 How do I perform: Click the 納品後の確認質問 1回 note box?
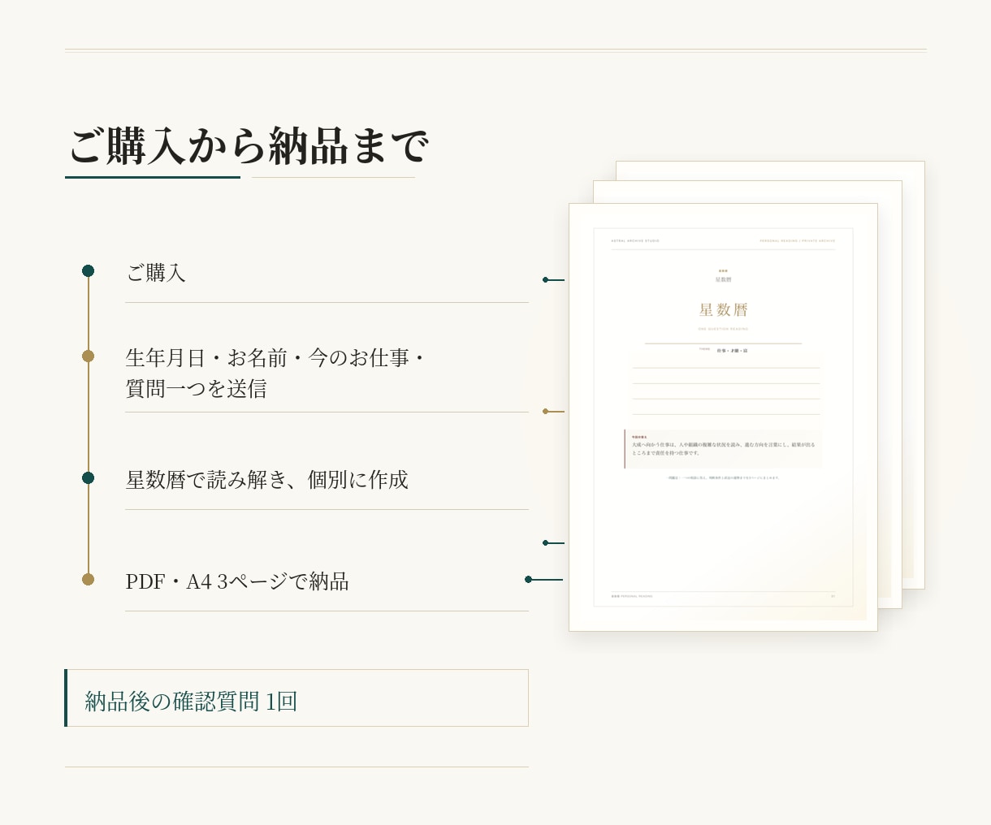tap(296, 698)
